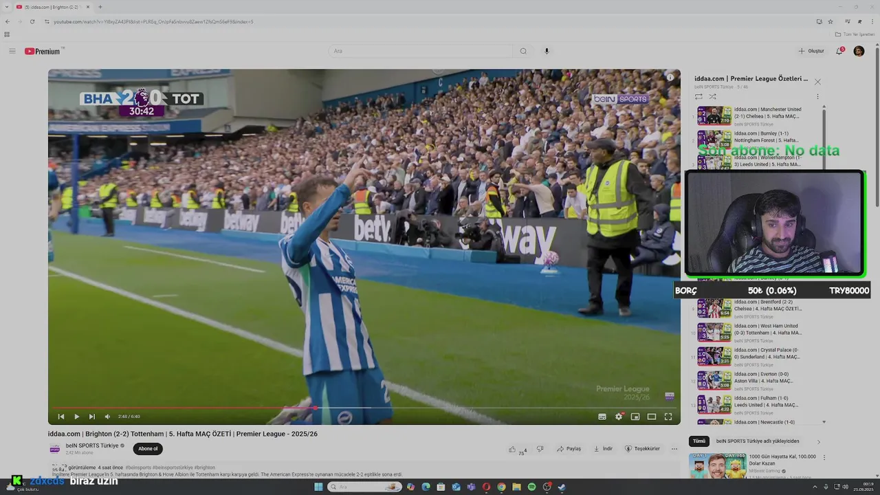Open more actions menu below the video
This screenshot has width=880, height=495.
coord(674,449)
